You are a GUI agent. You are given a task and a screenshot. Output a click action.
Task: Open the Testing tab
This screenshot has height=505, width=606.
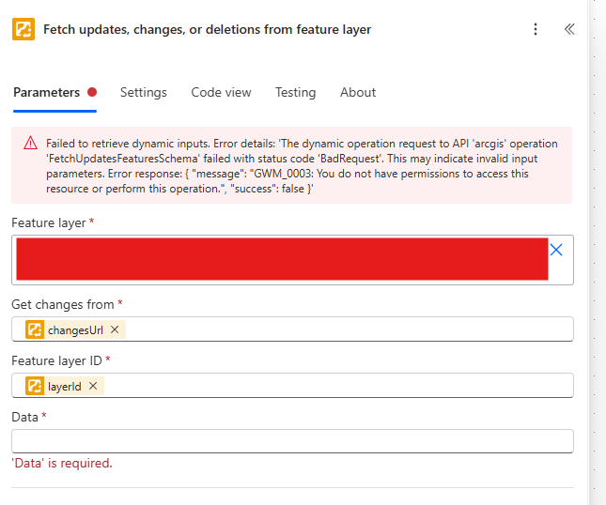click(295, 92)
